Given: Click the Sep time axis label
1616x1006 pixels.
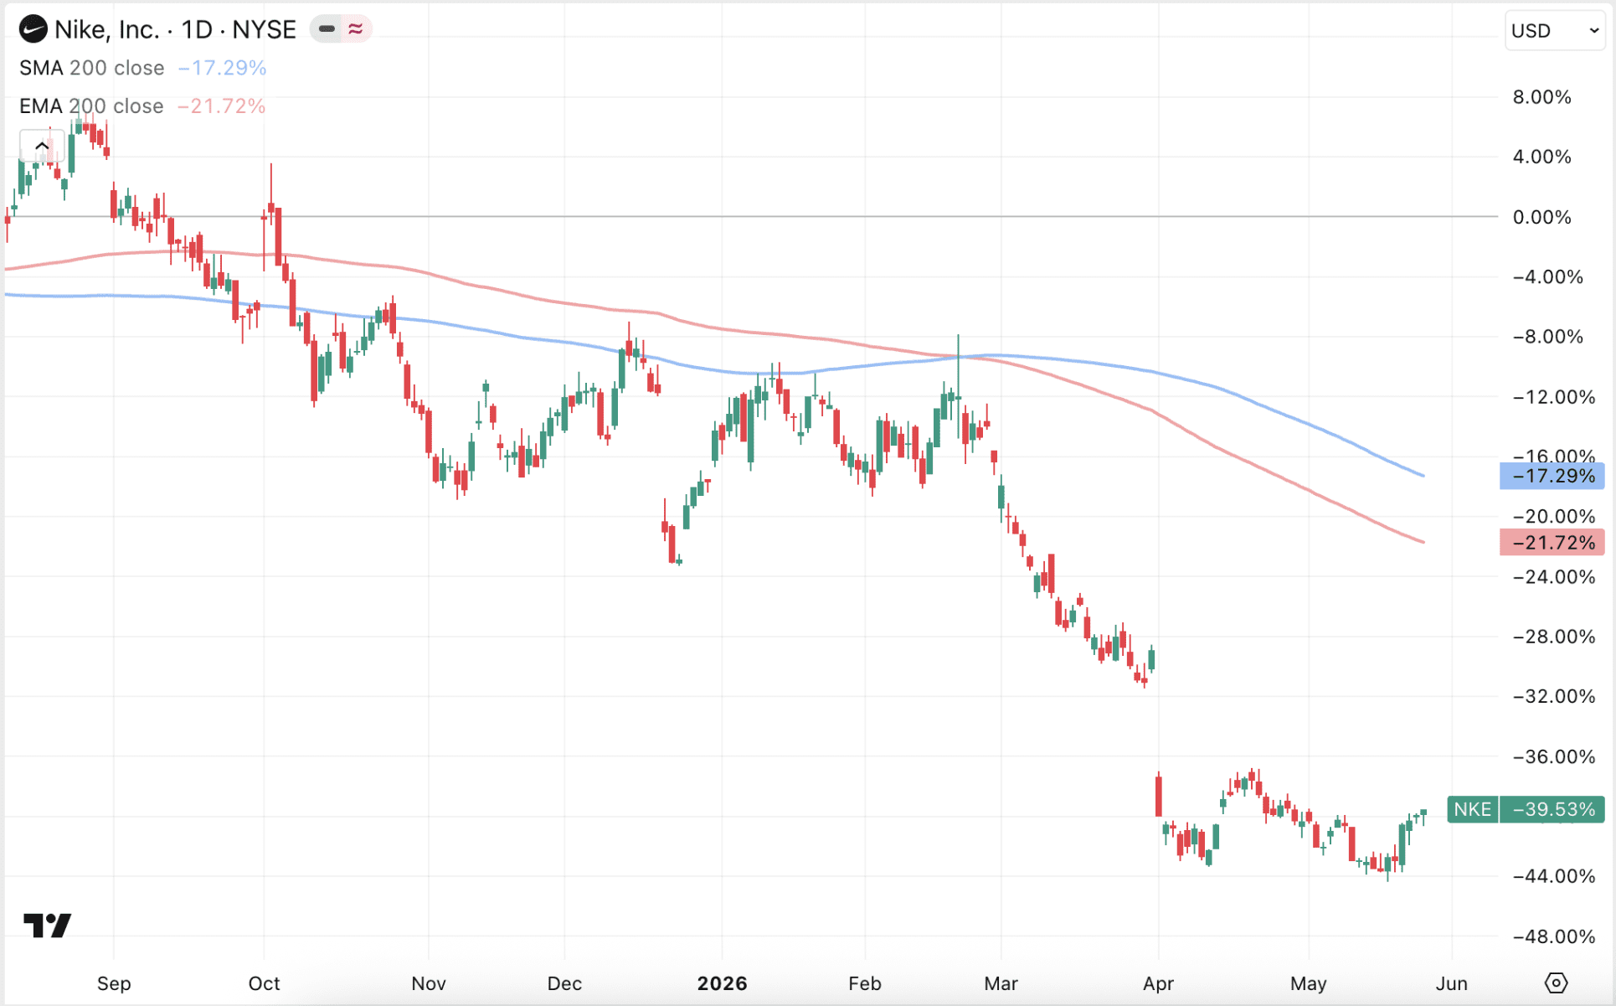Looking at the screenshot, I should [x=114, y=983].
